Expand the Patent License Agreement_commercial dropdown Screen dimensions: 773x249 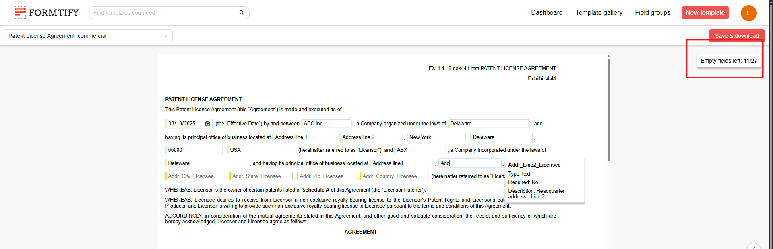pyautogui.click(x=88, y=36)
